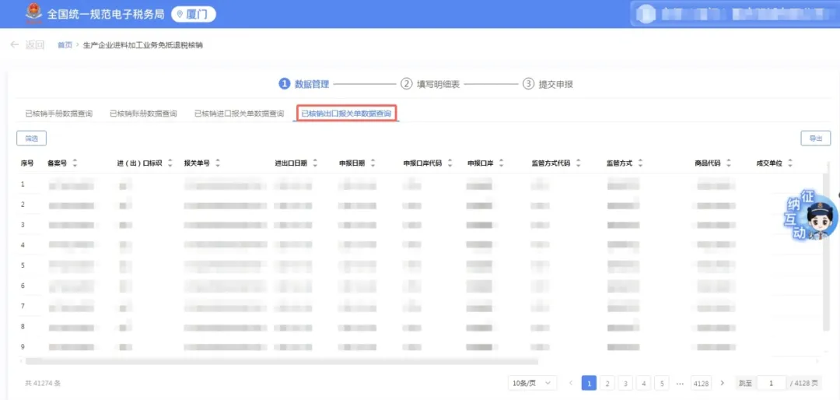840x400 pixels.
Task: Switch to 已核销手册数据查询 tab
Action: (x=59, y=114)
